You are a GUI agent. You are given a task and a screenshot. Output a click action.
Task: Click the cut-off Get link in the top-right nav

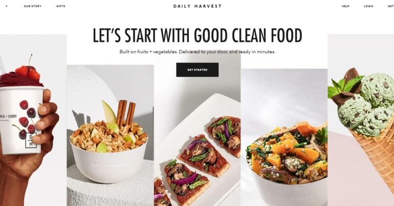[391, 6]
